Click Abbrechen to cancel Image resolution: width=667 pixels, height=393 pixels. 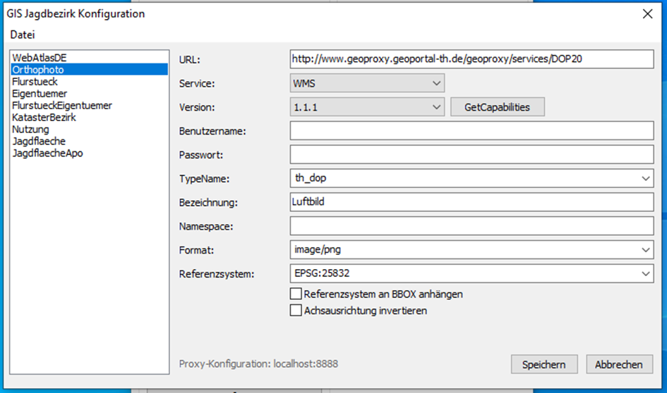tap(619, 364)
